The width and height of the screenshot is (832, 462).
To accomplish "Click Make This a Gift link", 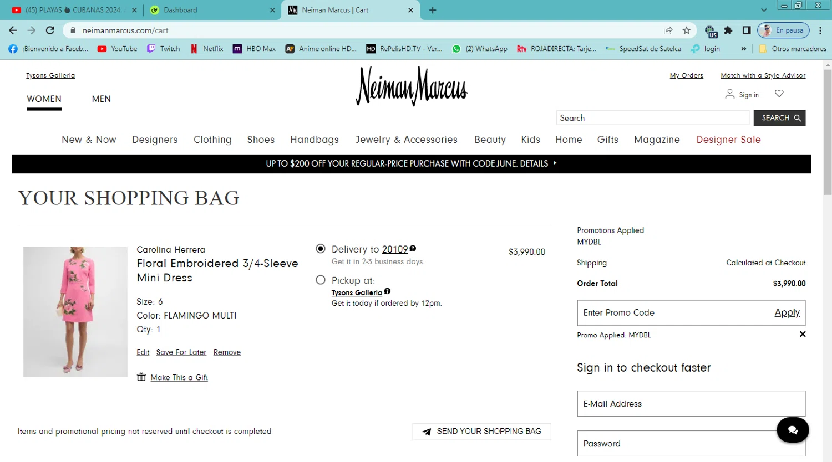I will [179, 377].
